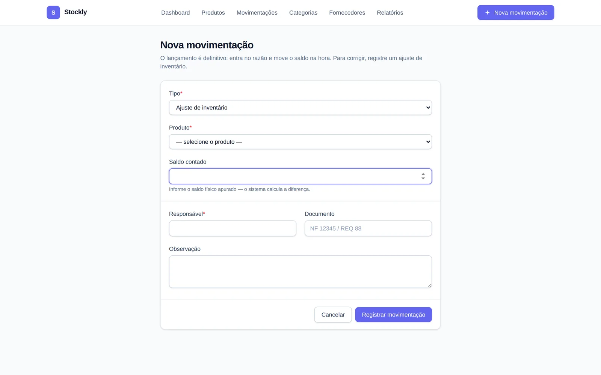Navigate to Movimentações
The height and width of the screenshot is (375, 601).
point(257,12)
